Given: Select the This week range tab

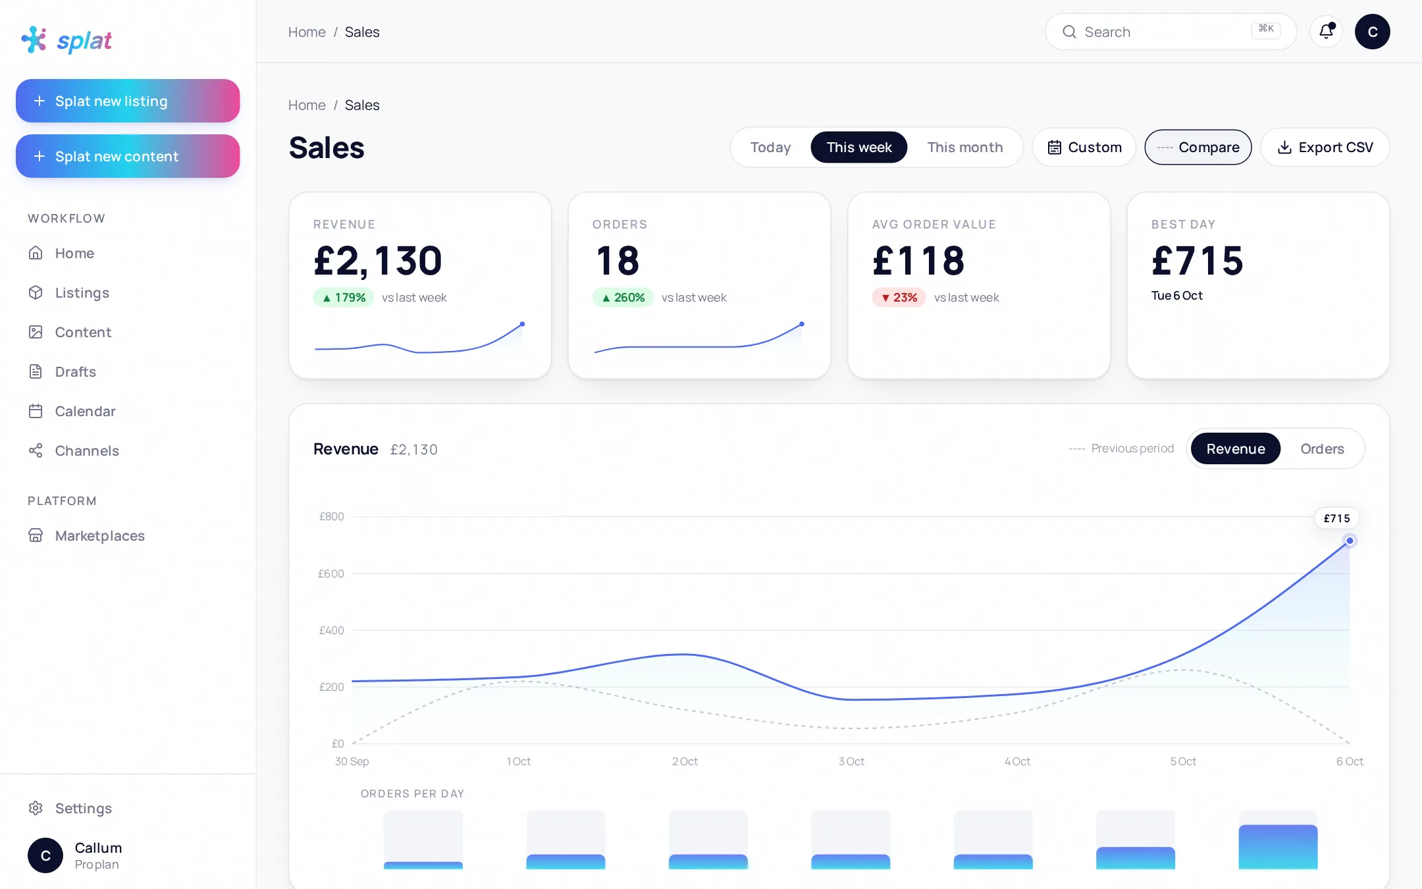Looking at the screenshot, I should pyautogui.click(x=859, y=148).
